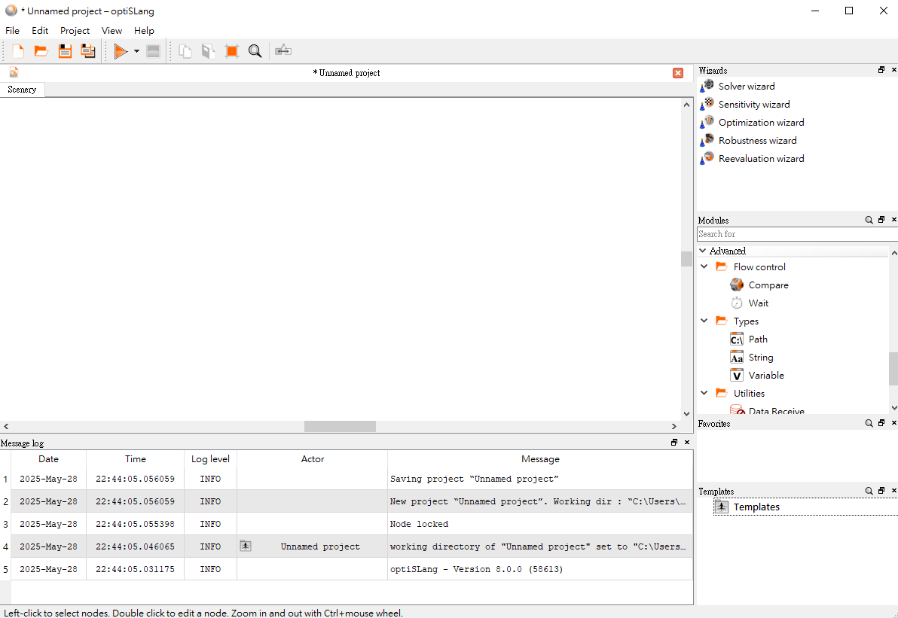Click the paste toolbar icon
This screenshot has height=618, width=898.
(209, 51)
